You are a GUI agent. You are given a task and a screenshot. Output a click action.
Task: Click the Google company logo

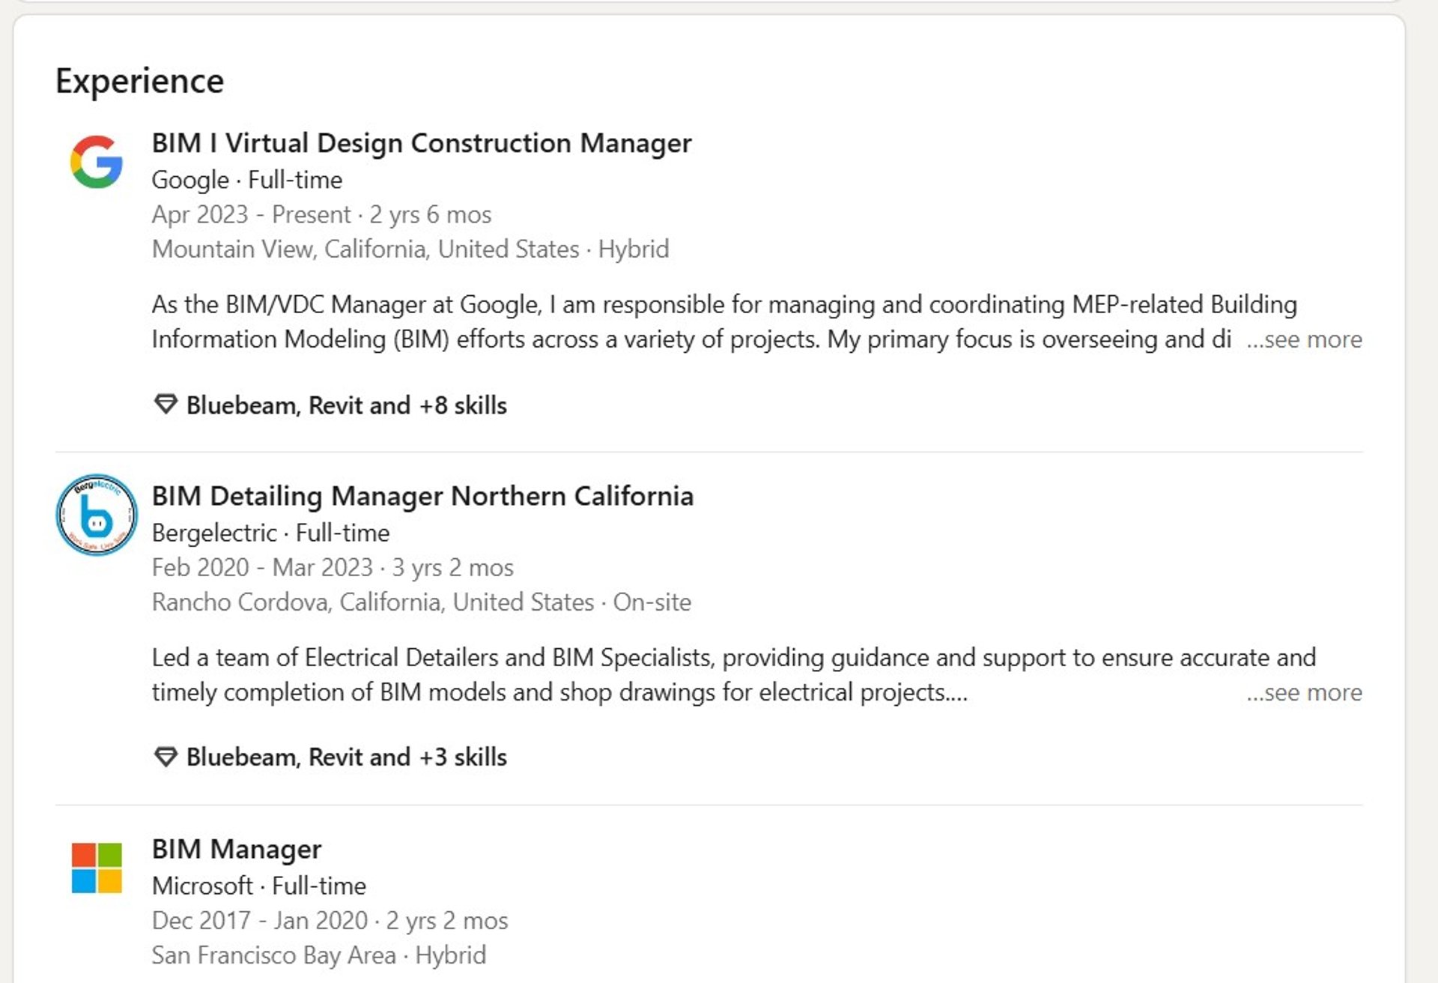97,162
